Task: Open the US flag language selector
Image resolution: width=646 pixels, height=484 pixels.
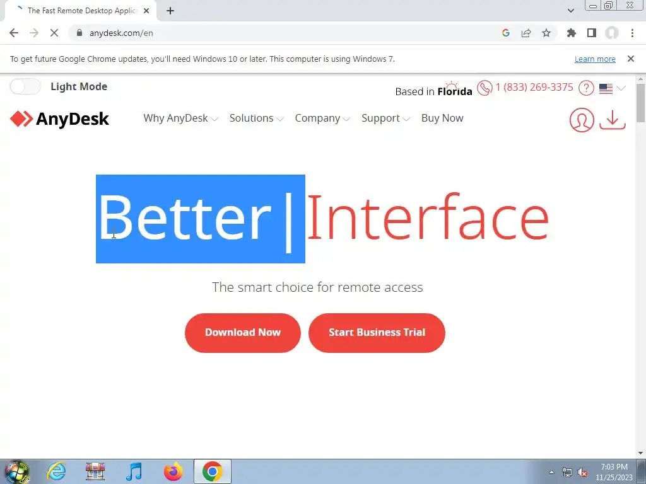Action: click(x=612, y=88)
